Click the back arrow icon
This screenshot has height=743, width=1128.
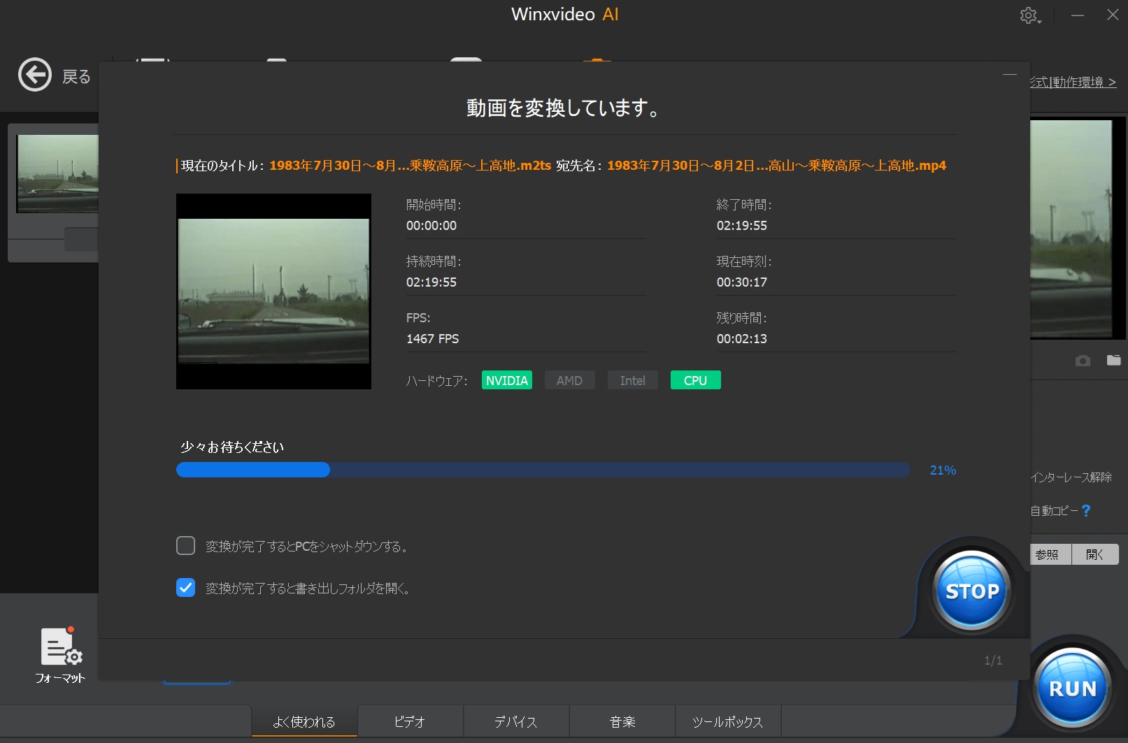pos(35,75)
